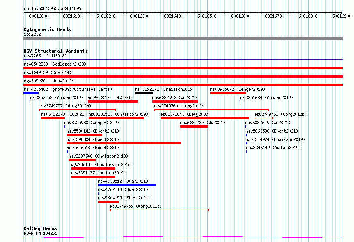Viewport: 354px width, 242px height.
Task: Click the RefSeq Genes track title
Action: pyautogui.click(x=40, y=228)
